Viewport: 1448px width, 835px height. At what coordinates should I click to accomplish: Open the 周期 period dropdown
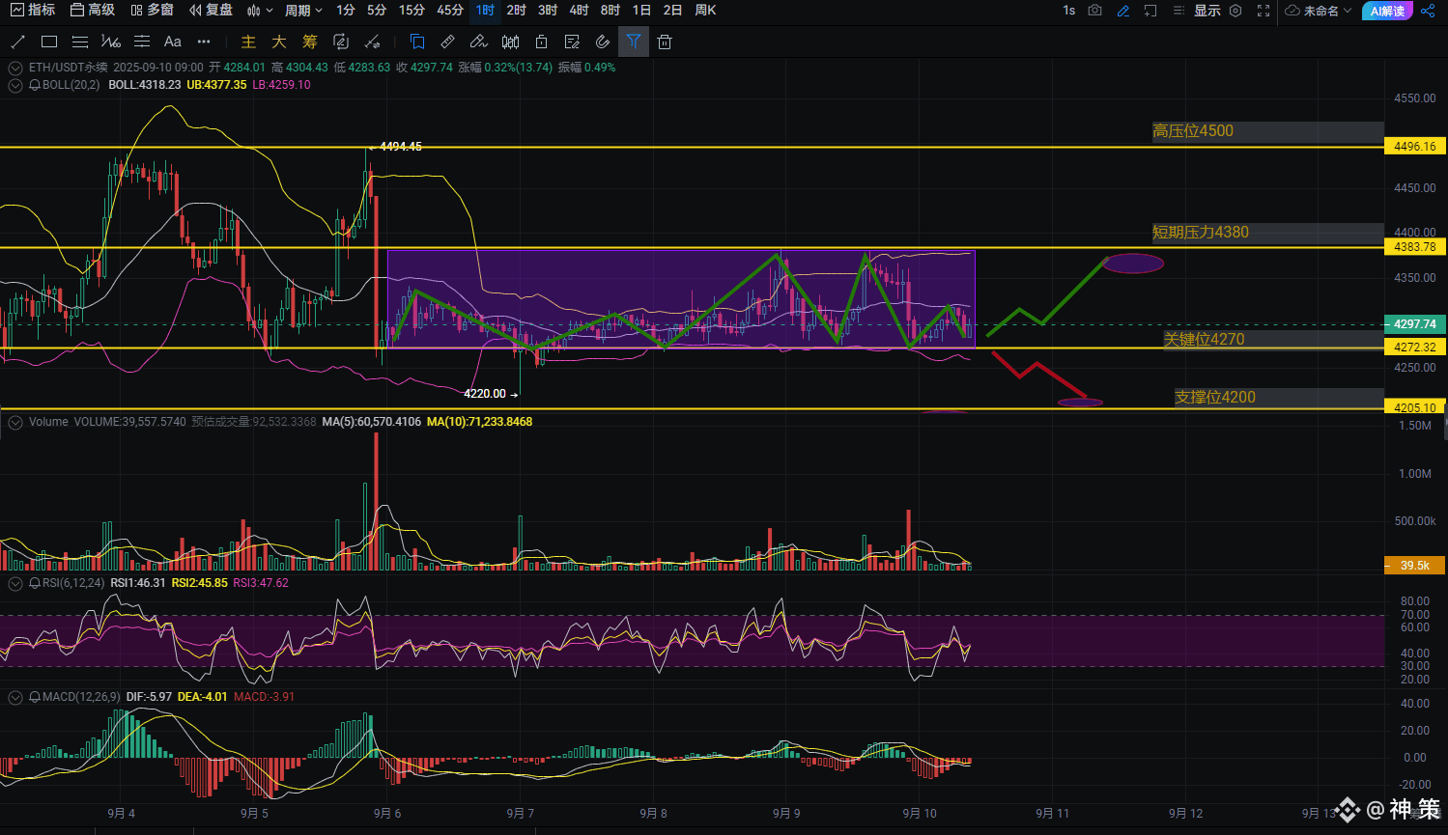(x=302, y=11)
